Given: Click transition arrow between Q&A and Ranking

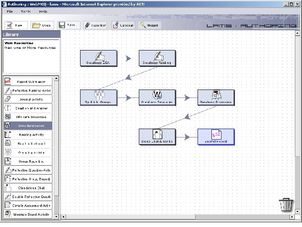Looking at the screenshot, I should coord(128,58).
